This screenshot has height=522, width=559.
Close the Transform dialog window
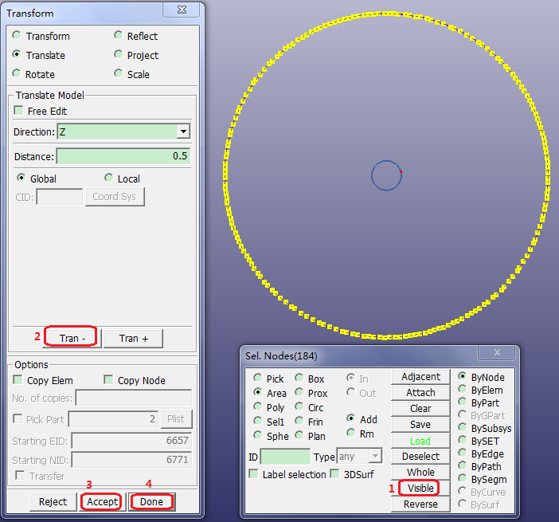pyautogui.click(x=191, y=10)
